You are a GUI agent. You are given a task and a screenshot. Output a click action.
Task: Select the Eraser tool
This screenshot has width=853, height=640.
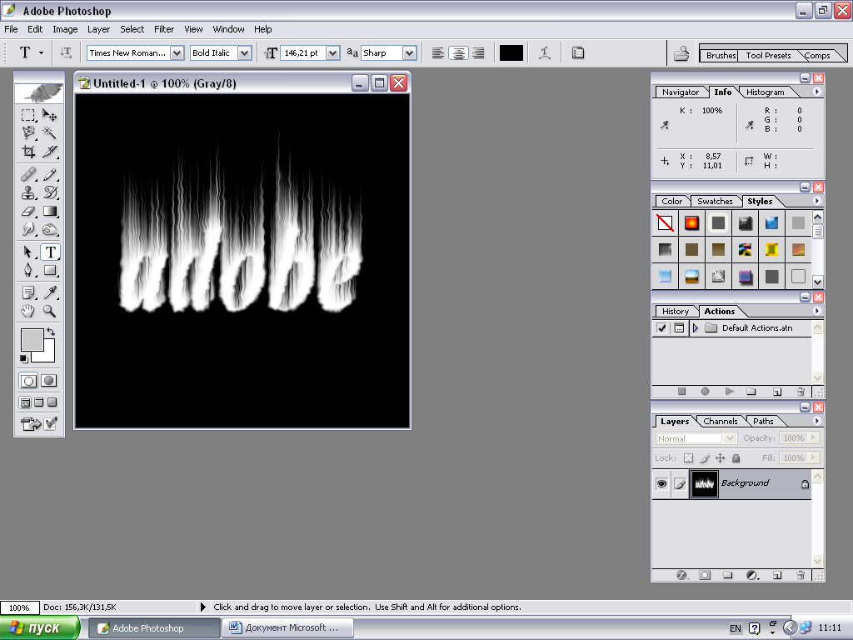28,211
